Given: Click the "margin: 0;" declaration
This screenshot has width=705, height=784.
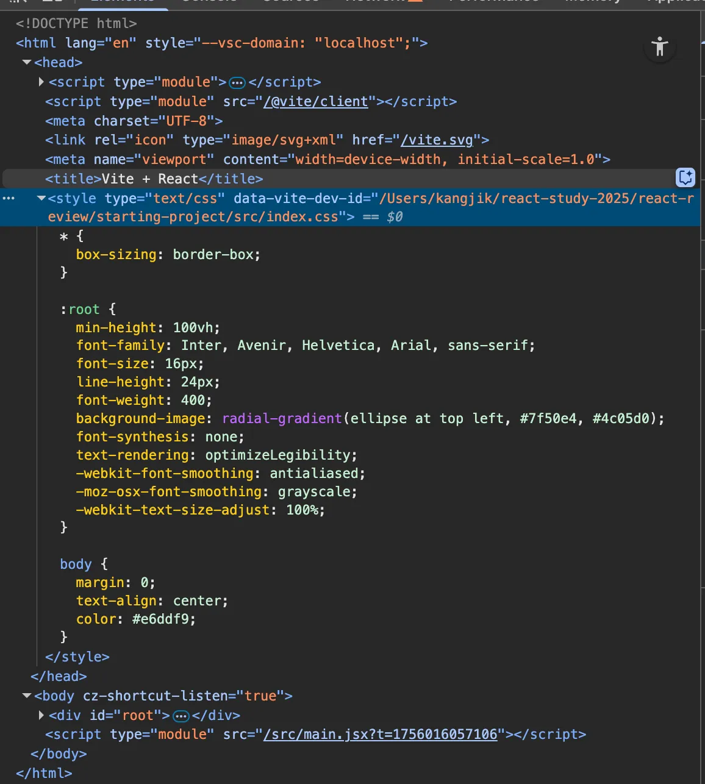Looking at the screenshot, I should [116, 582].
